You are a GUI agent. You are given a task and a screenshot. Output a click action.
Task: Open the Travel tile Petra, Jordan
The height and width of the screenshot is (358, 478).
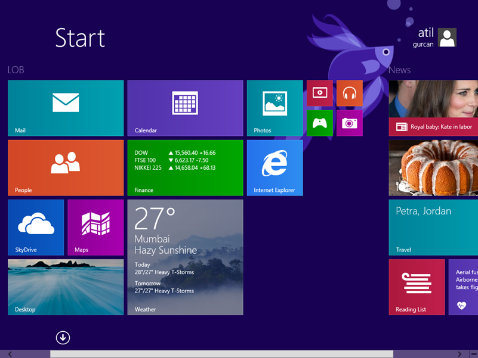tap(433, 228)
